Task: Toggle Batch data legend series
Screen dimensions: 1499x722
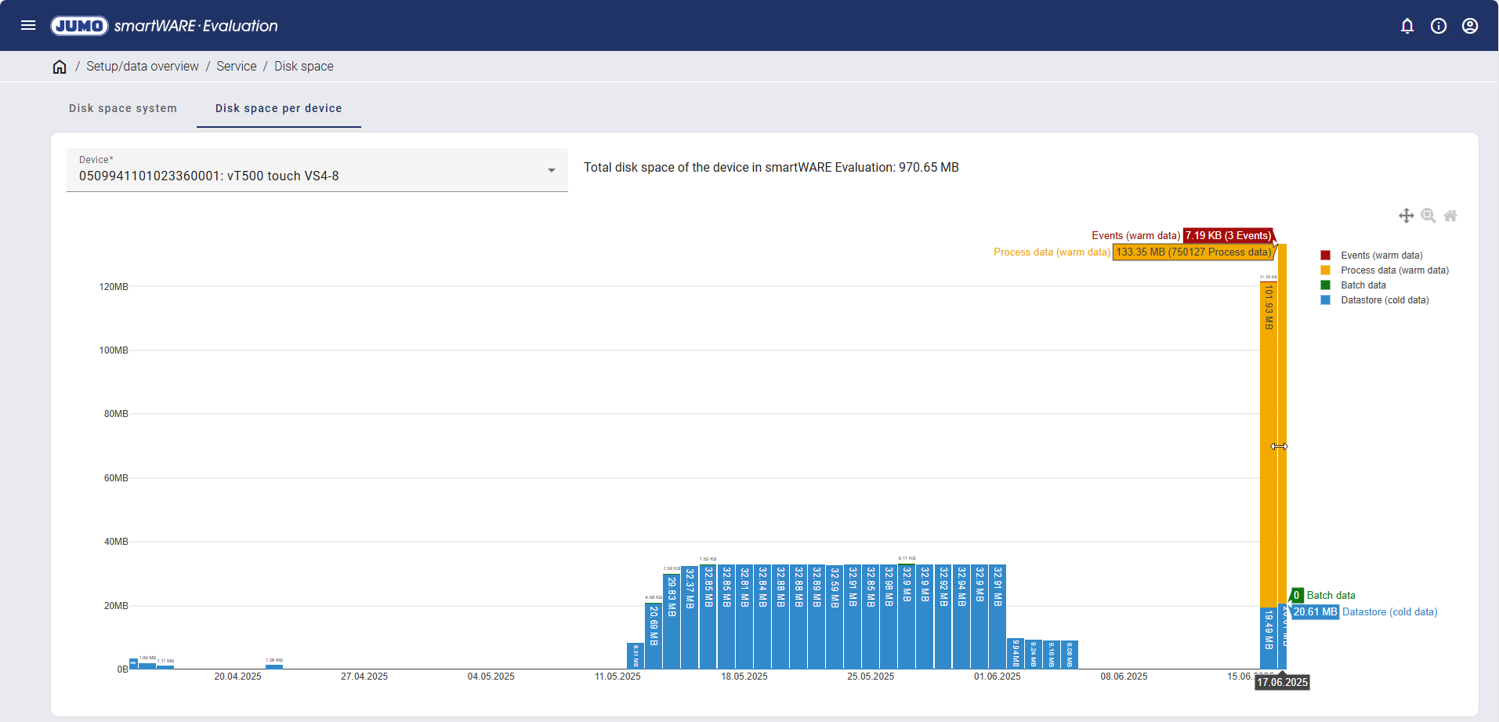Action: [1363, 285]
